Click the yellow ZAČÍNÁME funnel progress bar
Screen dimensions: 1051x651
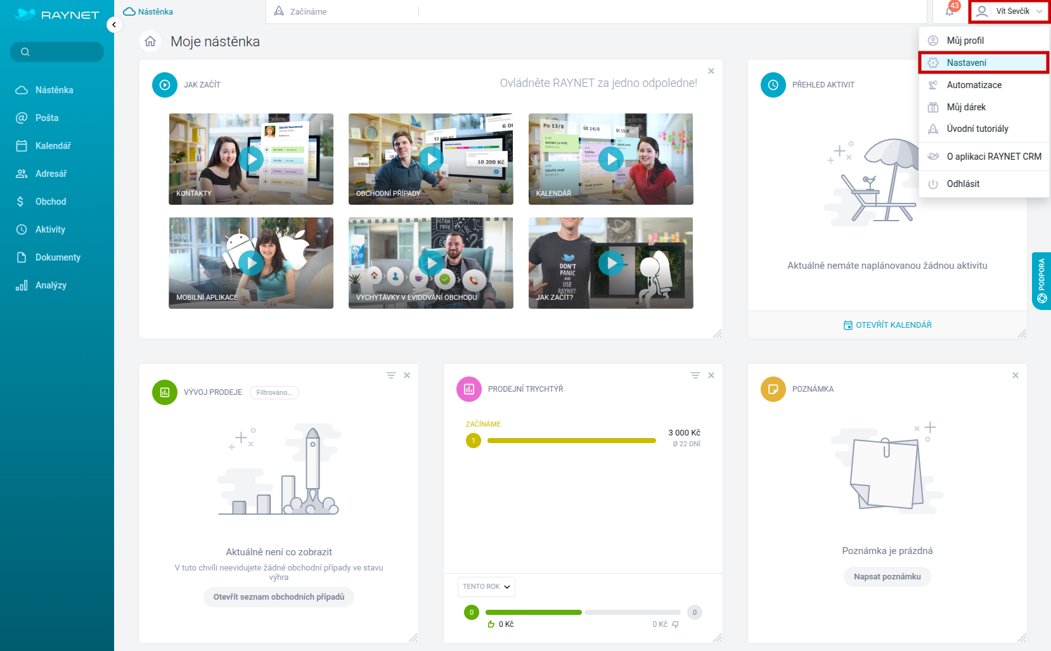click(571, 441)
